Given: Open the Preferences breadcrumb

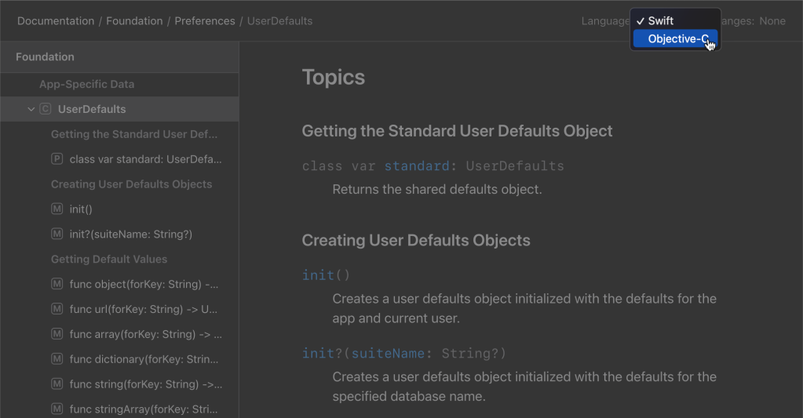Looking at the screenshot, I should tap(205, 21).
